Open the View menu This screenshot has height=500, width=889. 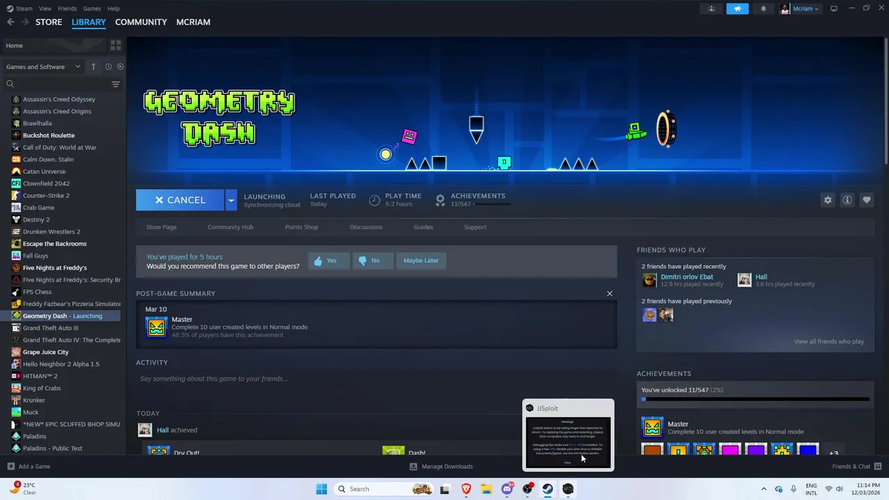click(45, 8)
